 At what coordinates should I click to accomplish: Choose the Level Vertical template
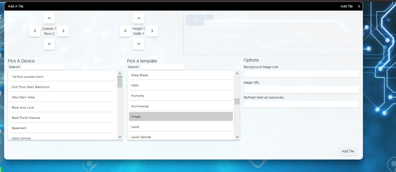click(181, 137)
